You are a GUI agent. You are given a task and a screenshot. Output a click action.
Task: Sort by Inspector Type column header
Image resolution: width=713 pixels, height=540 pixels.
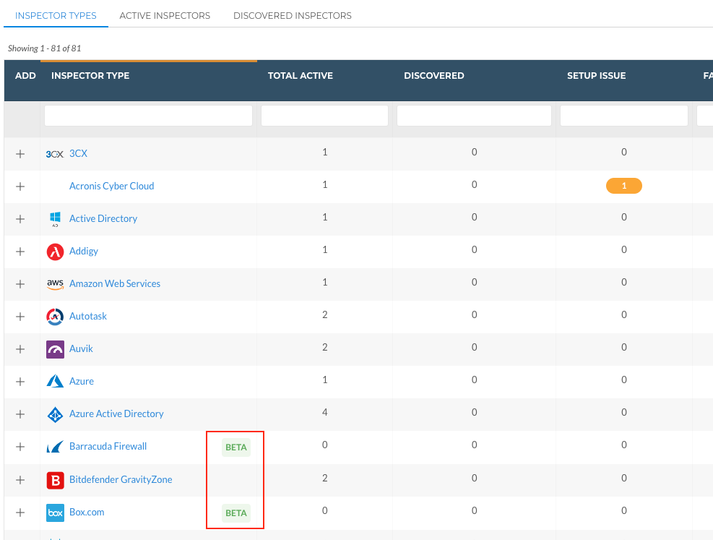[90, 75]
